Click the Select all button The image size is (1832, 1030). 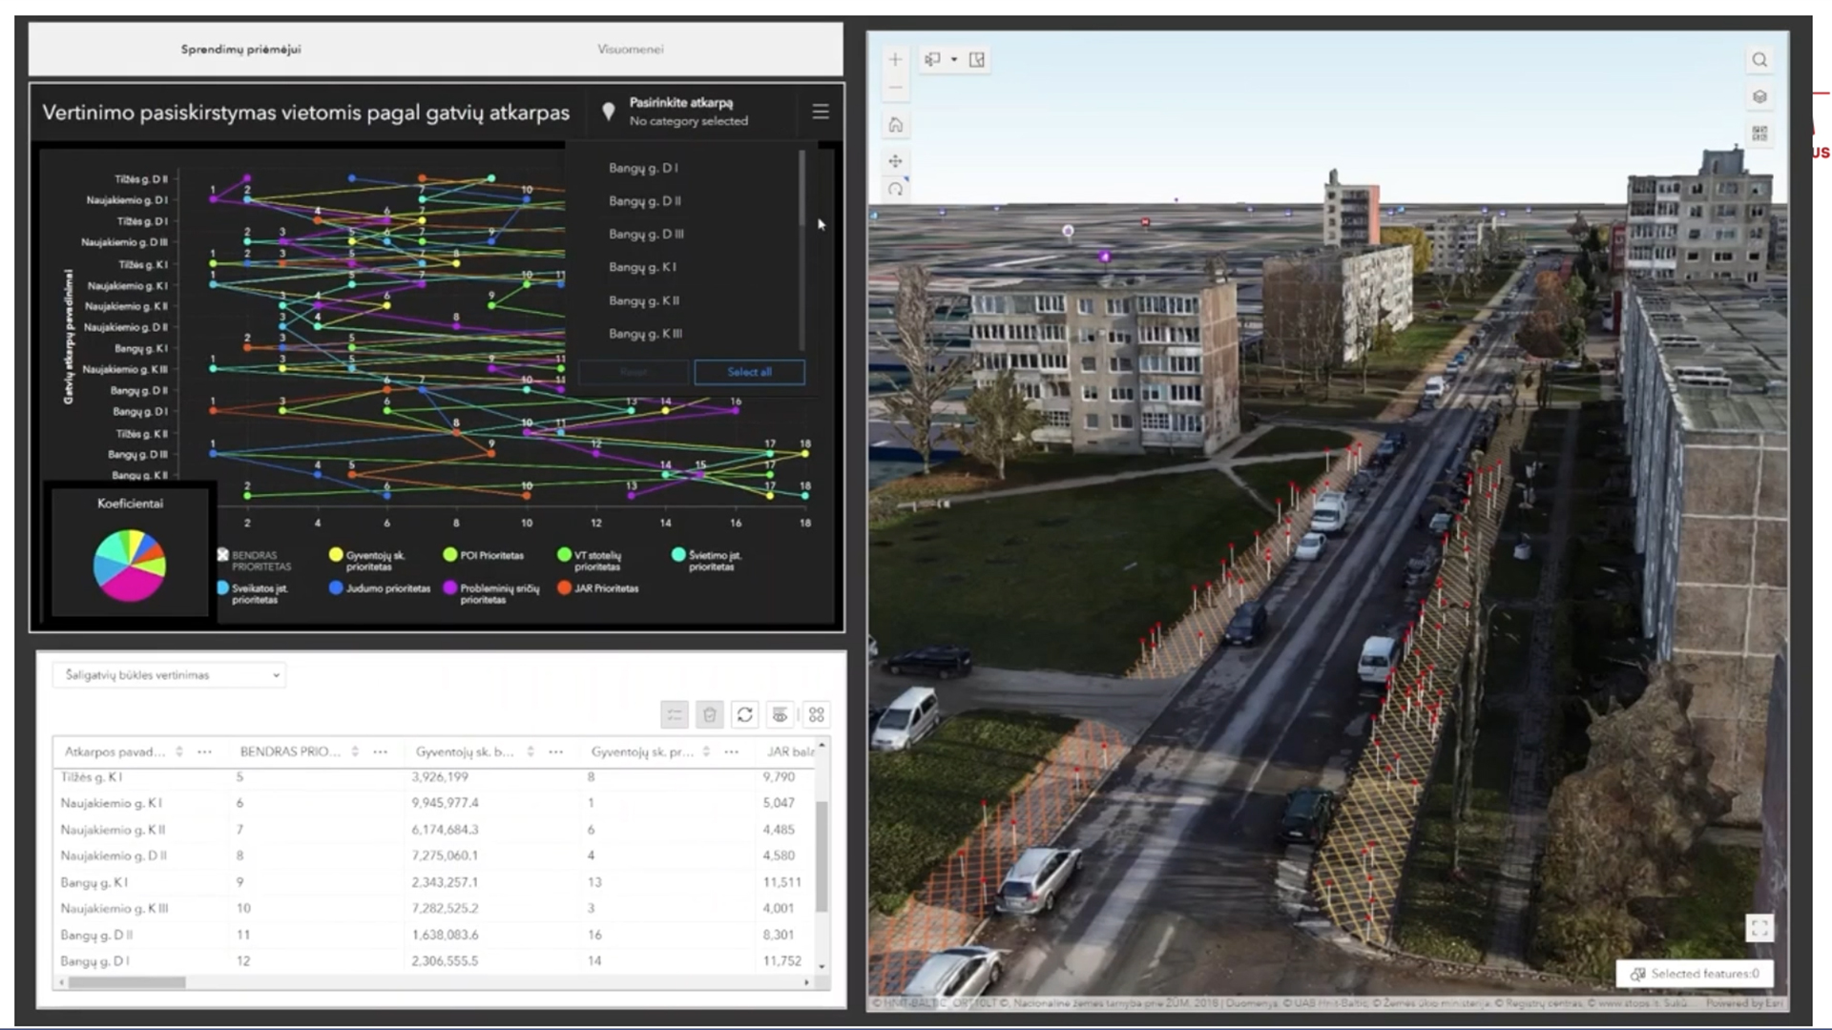point(749,372)
